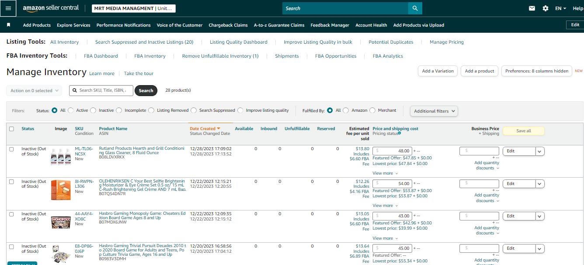Open the EN language dropdown
The height and width of the screenshot is (265, 584).
pyautogui.click(x=561, y=8)
